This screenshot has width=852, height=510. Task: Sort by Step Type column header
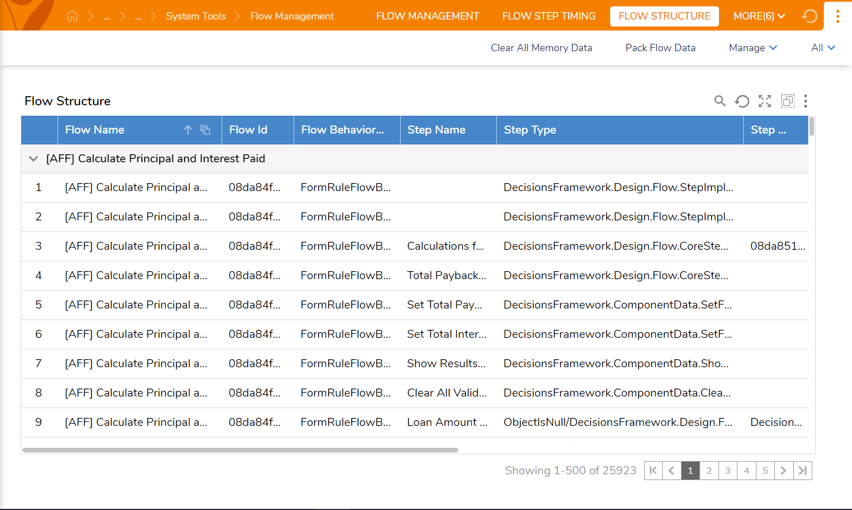tap(619, 130)
